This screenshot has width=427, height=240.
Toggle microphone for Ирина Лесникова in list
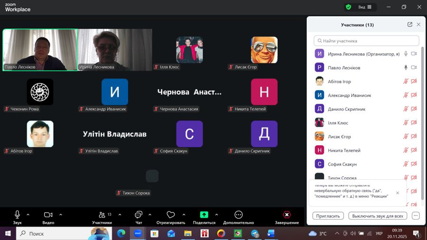point(406,54)
